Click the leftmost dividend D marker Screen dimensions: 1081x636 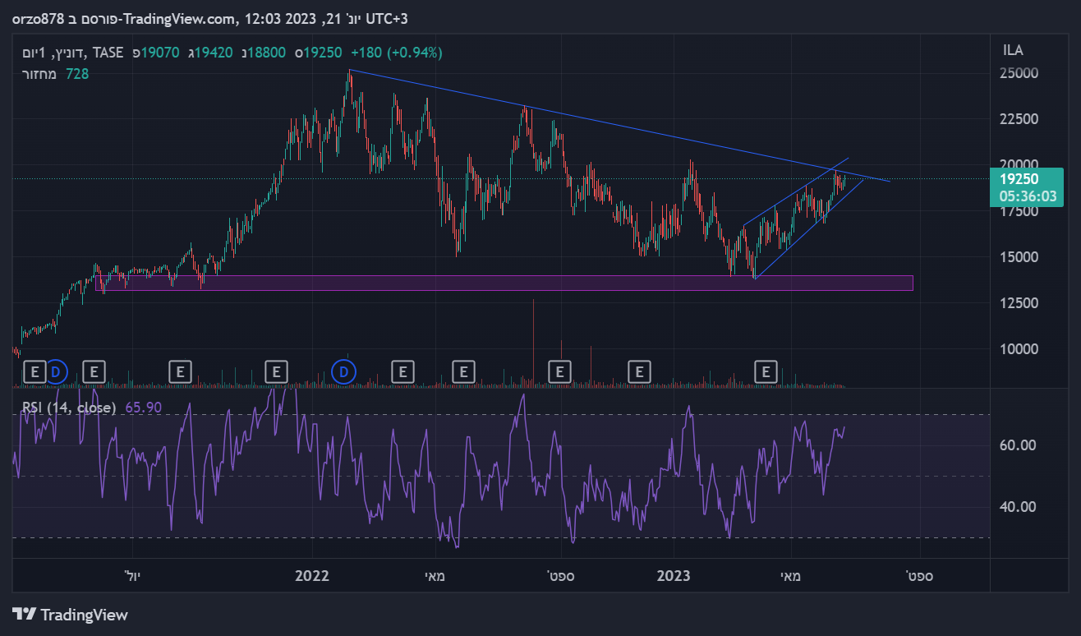[55, 372]
